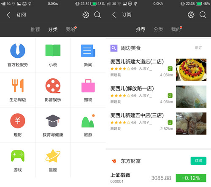
Task: Go back using right screen arrow
Action: click(114, 15)
